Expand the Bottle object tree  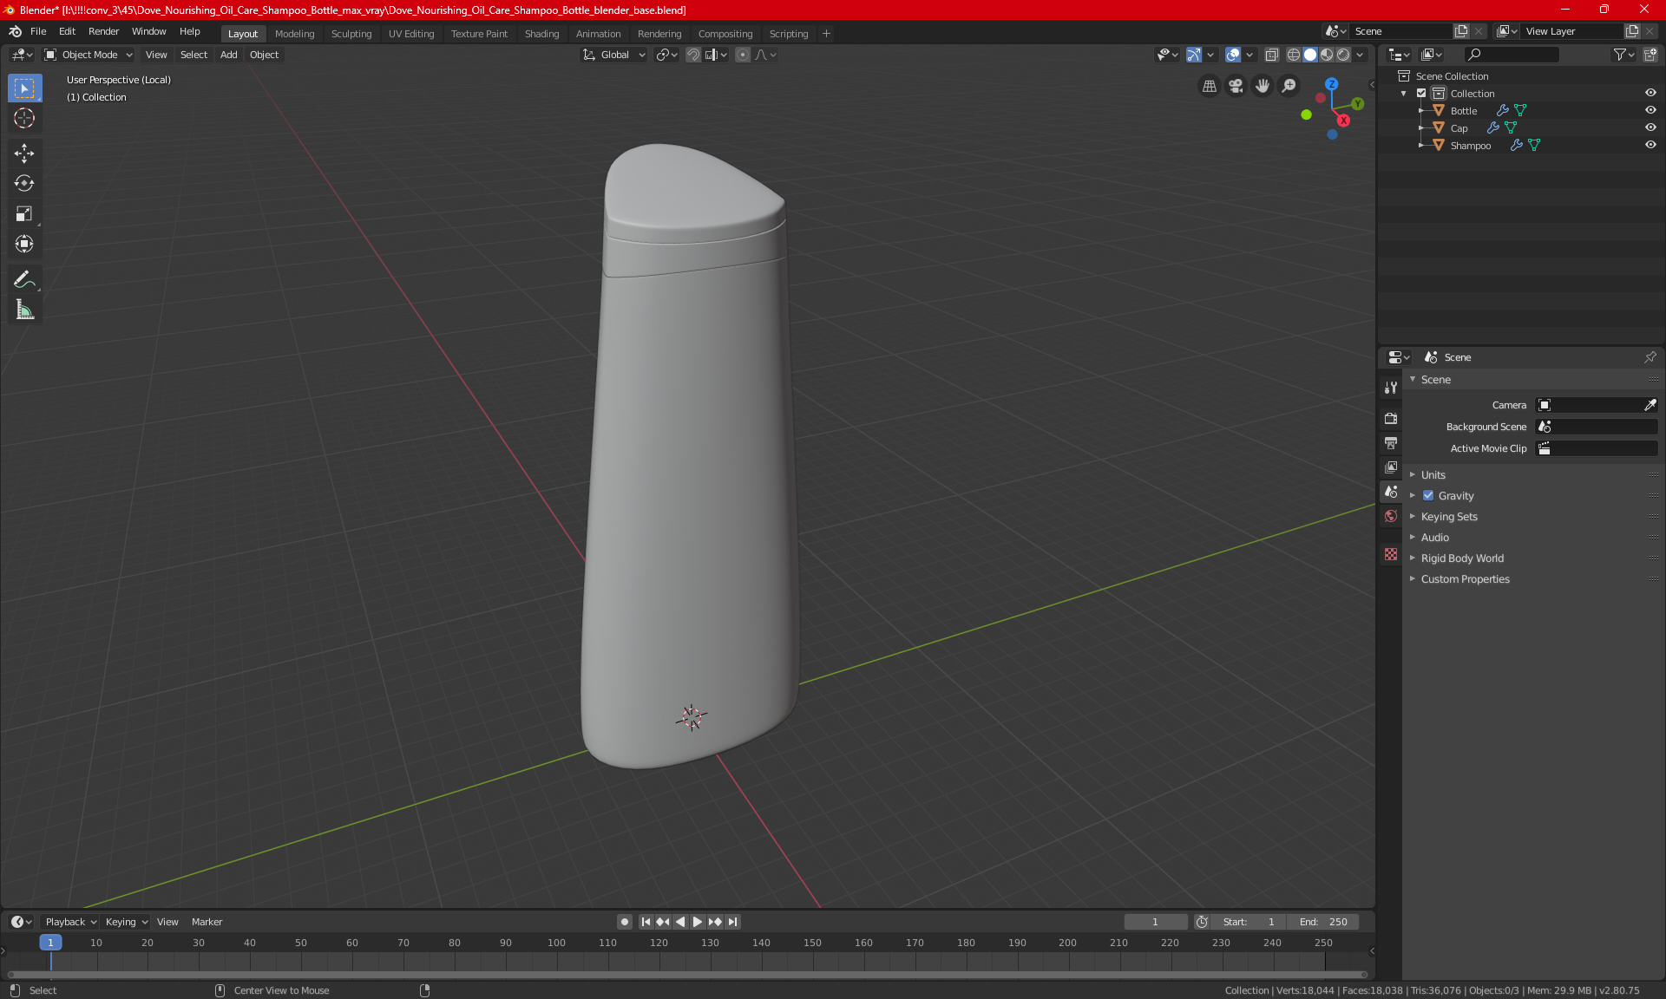(x=1421, y=111)
